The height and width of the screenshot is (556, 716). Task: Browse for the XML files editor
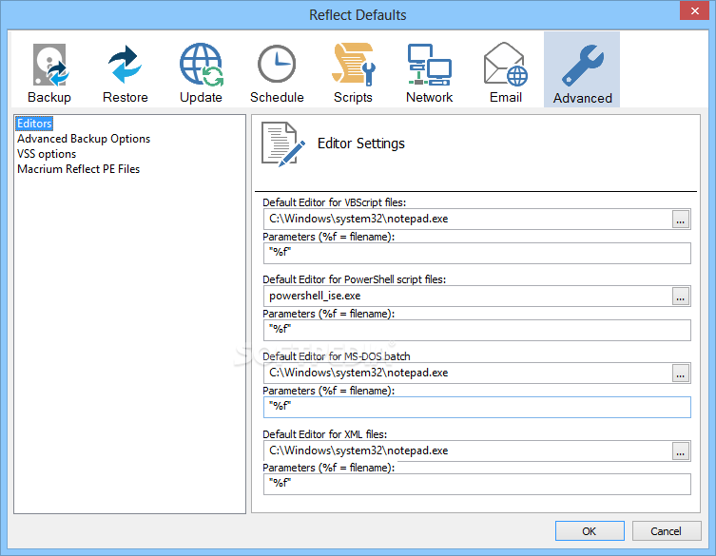(x=681, y=451)
